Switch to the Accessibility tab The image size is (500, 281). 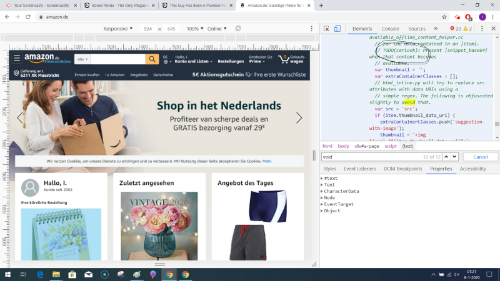tap(472, 169)
